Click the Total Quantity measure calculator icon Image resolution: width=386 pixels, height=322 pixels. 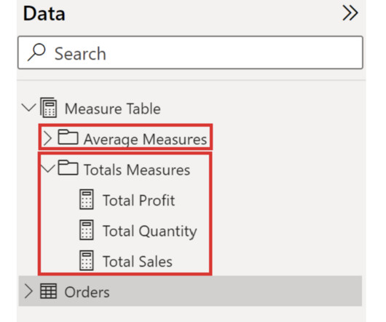pos(87,230)
